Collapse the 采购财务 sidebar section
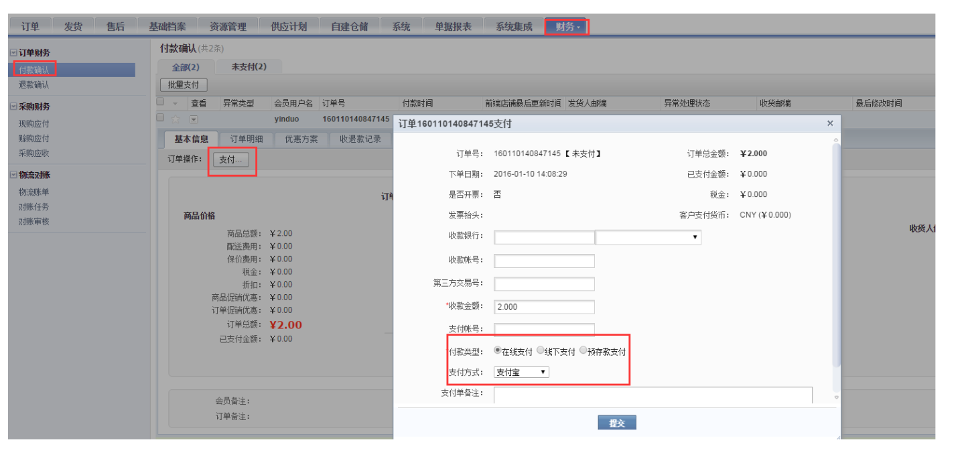 [13, 106]
